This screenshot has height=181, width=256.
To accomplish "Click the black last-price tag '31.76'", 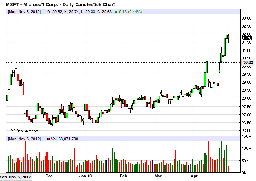I will (247, 38).
